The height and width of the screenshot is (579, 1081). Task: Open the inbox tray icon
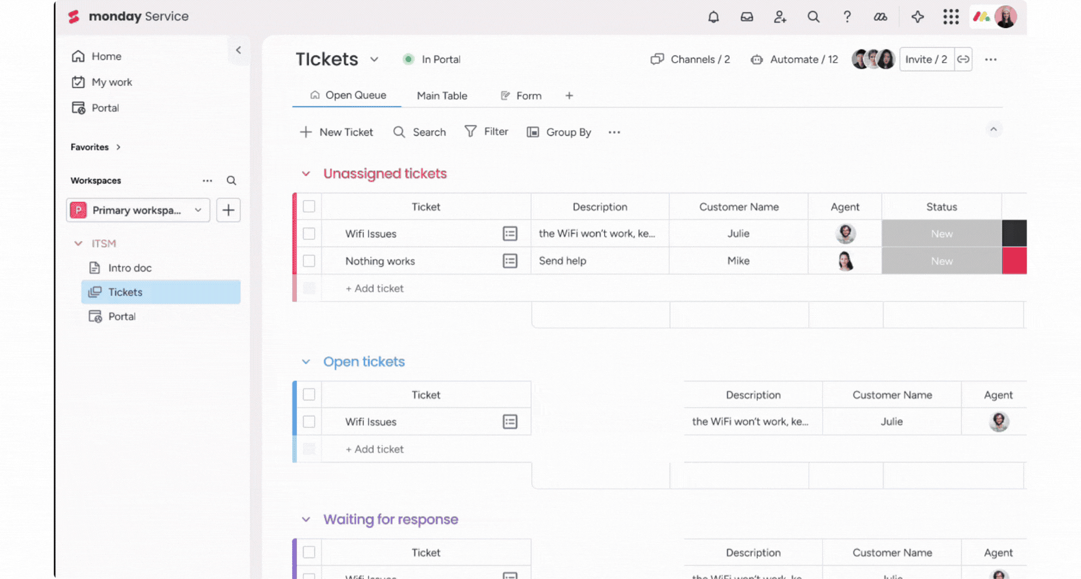(747, 17)
